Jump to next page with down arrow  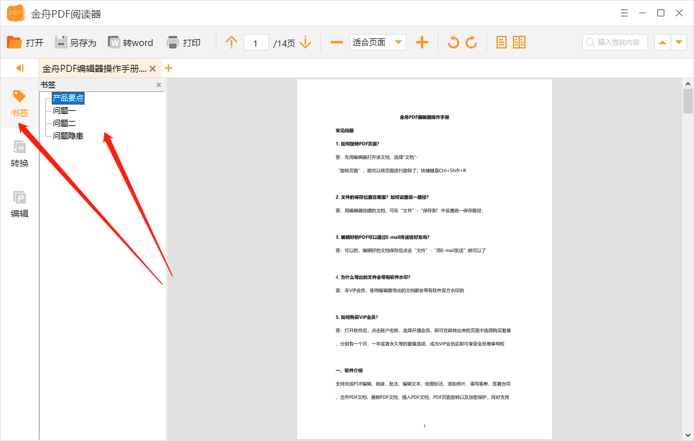[x=305, y=42]
